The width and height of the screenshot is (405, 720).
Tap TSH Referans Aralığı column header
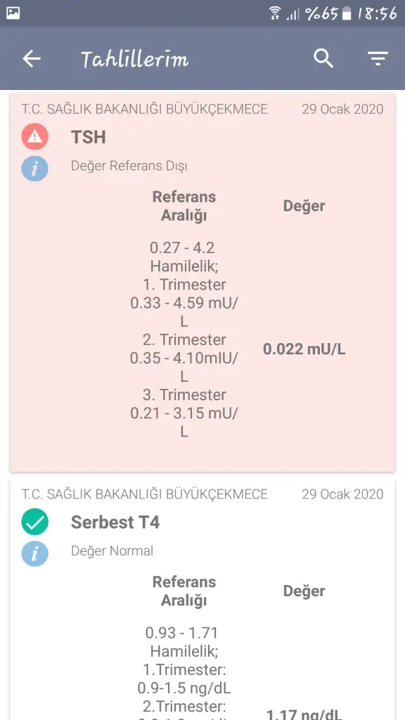(x=184, y=206)
